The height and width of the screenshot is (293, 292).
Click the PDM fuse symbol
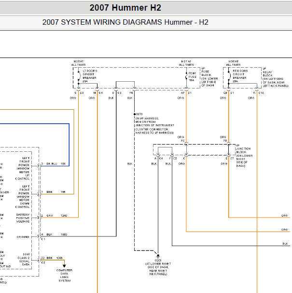coord(186,76)
